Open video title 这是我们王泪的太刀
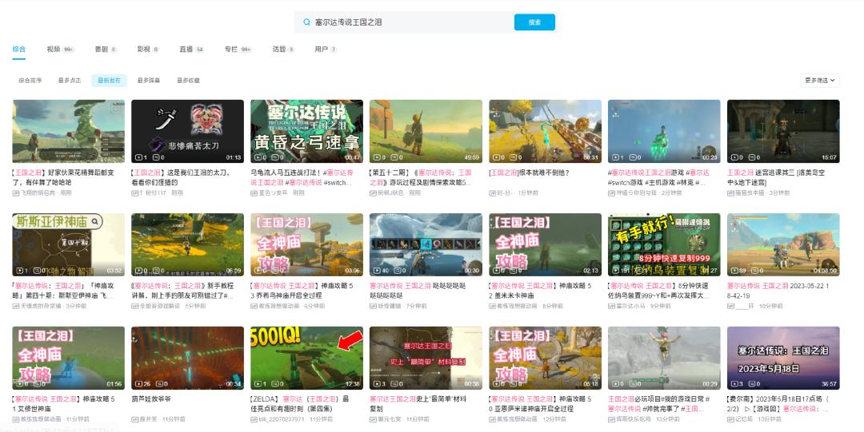 [x=183, y=177]
